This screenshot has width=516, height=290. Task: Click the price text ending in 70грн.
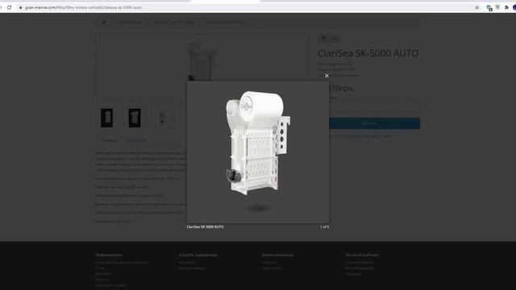coord(341,89)
